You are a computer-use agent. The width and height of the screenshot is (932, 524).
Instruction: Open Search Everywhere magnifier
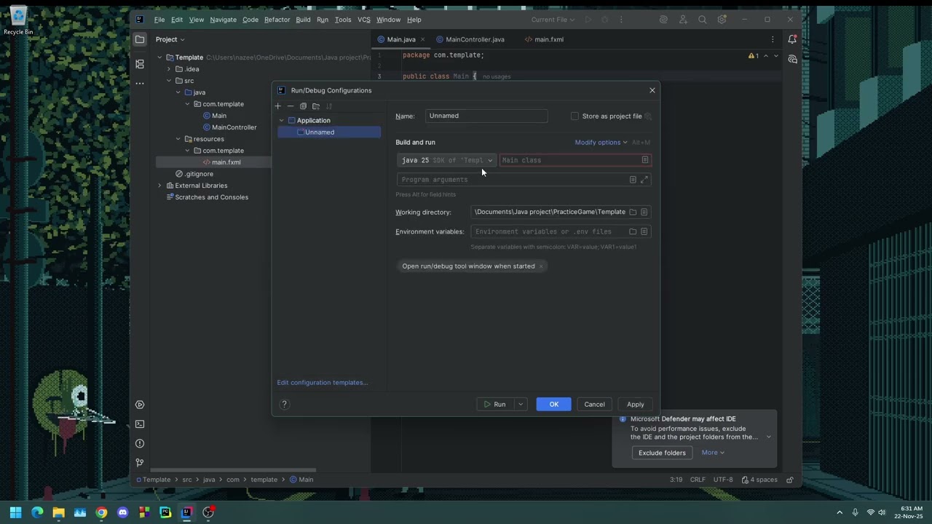(x=702, y=20)
